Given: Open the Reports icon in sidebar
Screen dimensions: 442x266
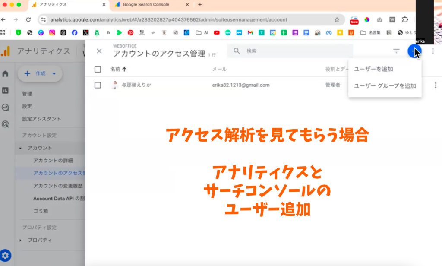Looking at the screenshot, I should click(x=5, y=90).
